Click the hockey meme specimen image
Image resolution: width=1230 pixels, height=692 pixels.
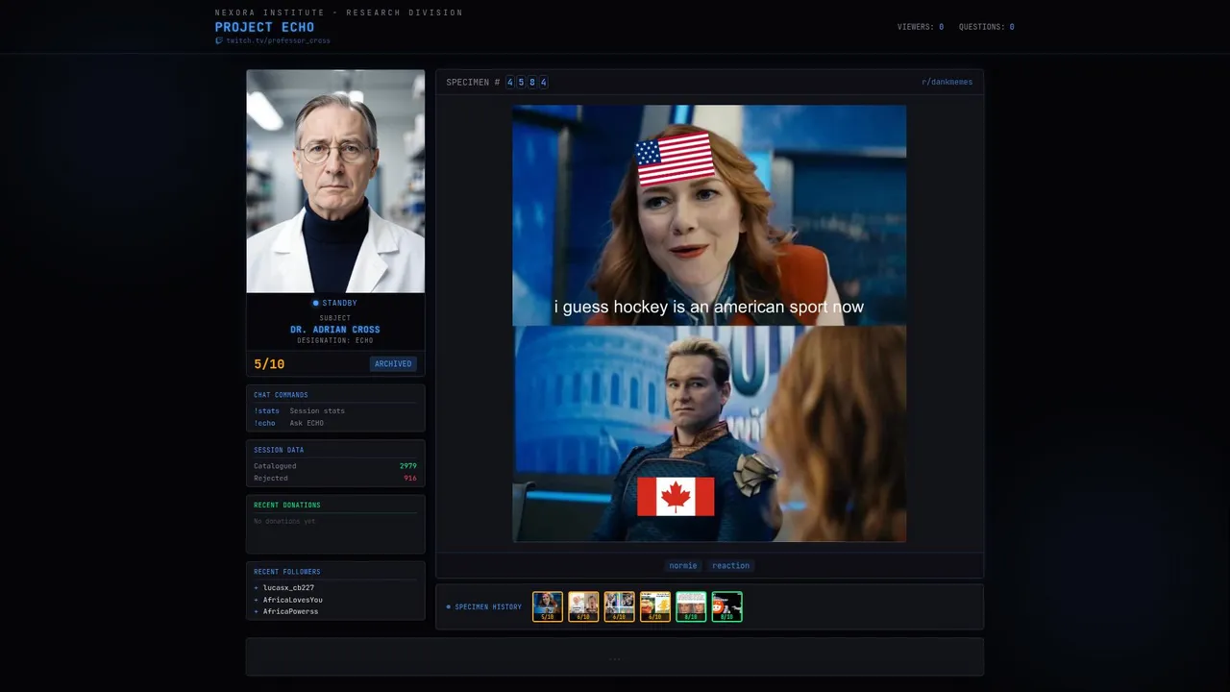709,323
